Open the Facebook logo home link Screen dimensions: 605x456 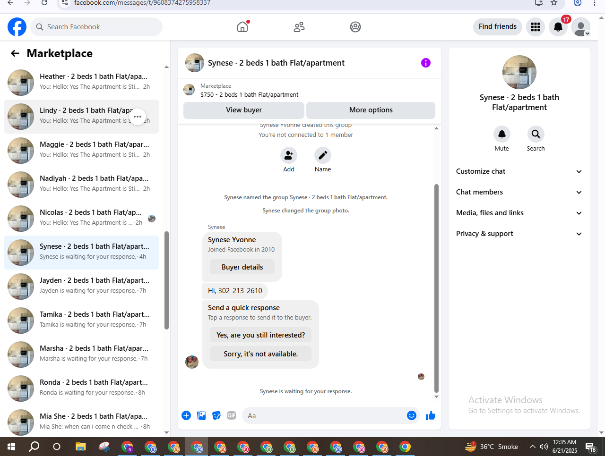point(17,27)
